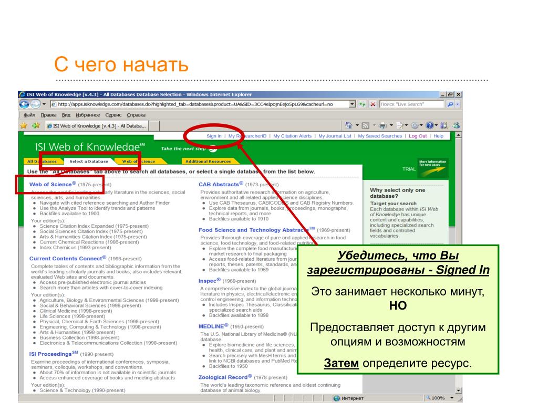Click the Home page icon
The width and height of the screenshot is (538, 403).
(349, 125)
